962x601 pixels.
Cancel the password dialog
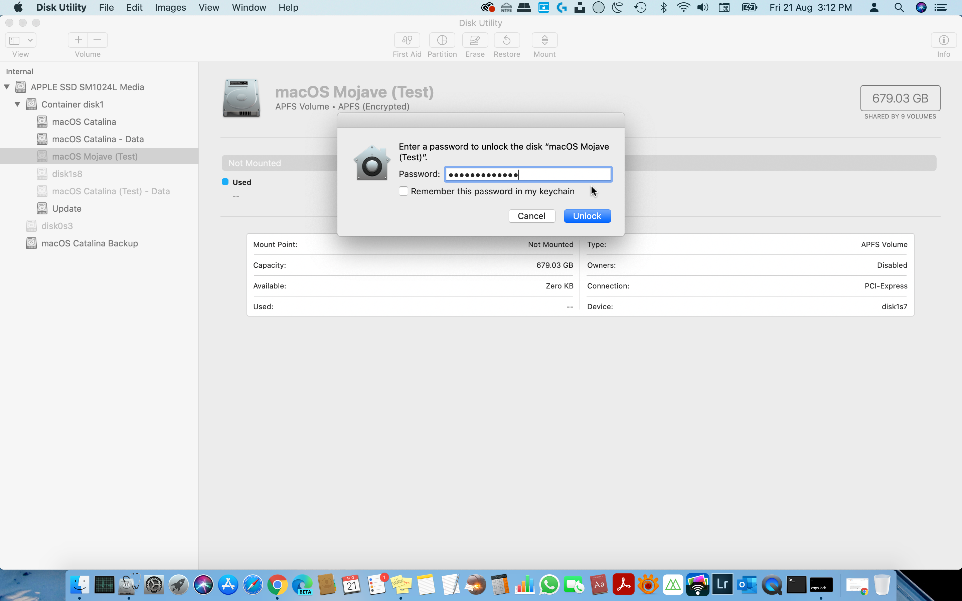[531, 215]
